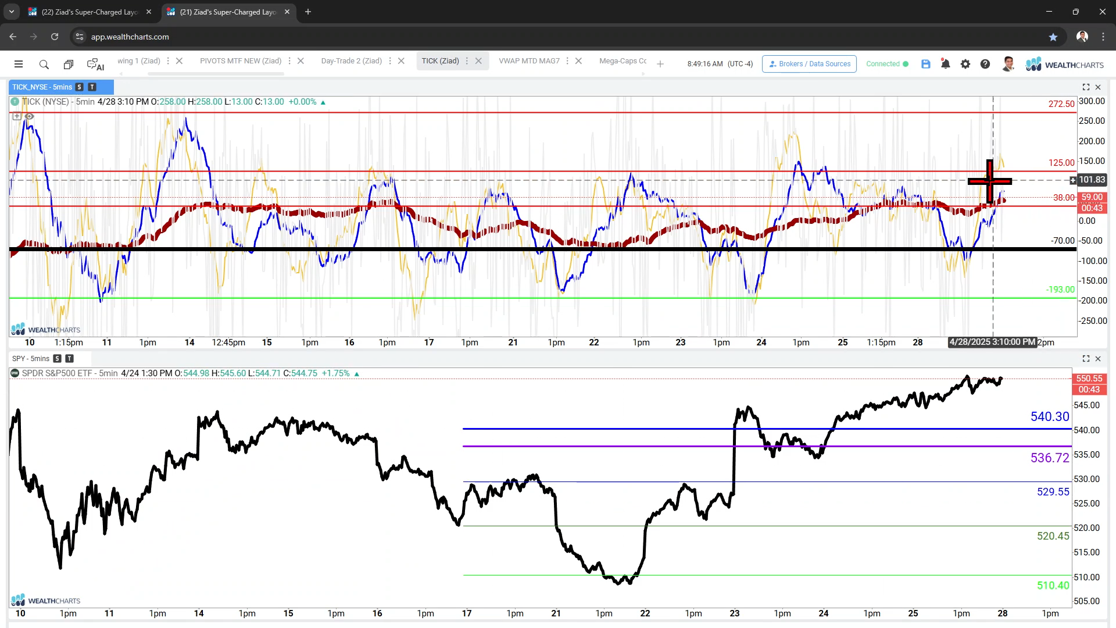The height and width of the screenshot is (628, 1116).
Task: Click the TICK (NYSE) - 5min chart legend
Action: (58, 102)
